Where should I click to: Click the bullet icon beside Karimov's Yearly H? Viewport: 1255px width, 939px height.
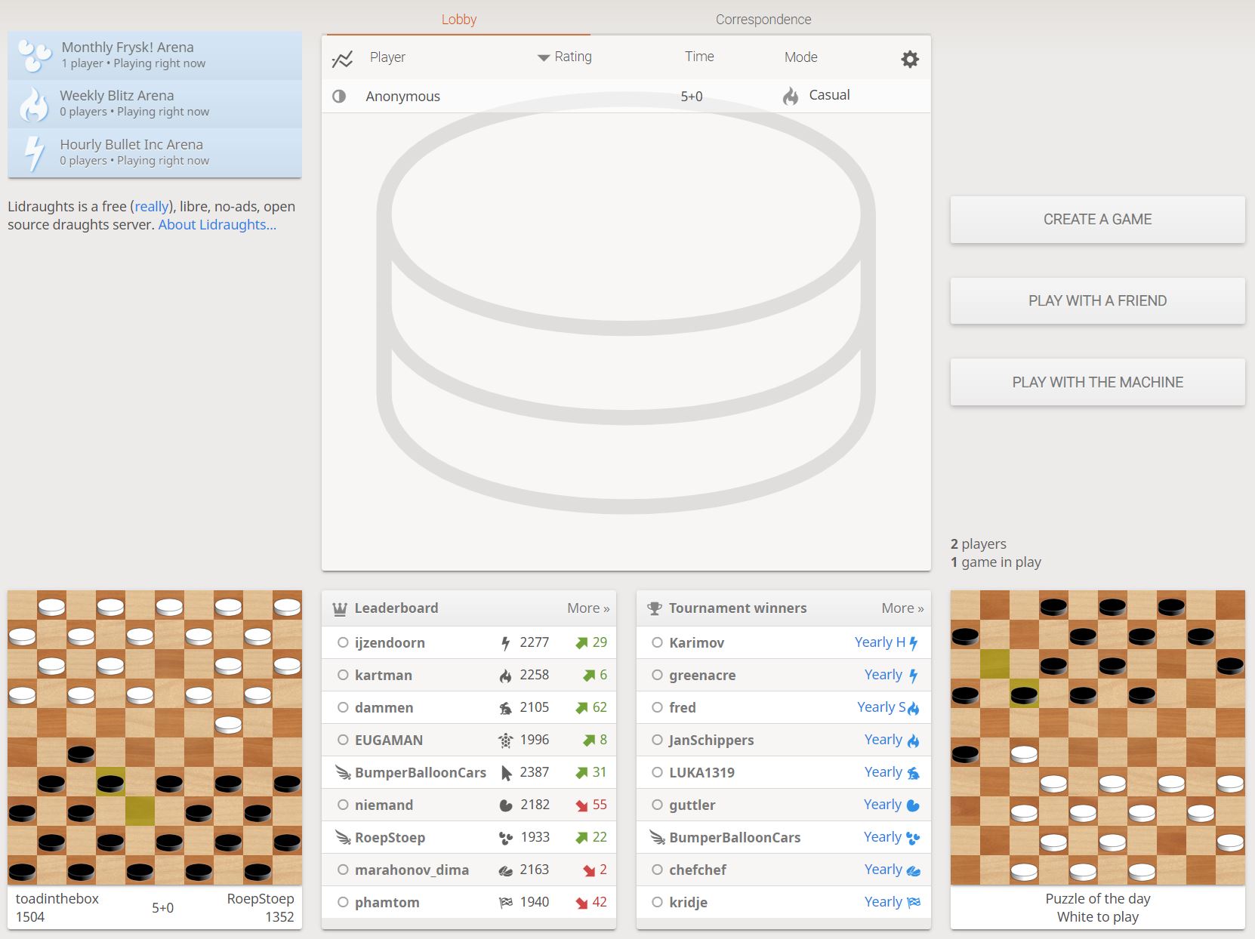click(914, 643)
